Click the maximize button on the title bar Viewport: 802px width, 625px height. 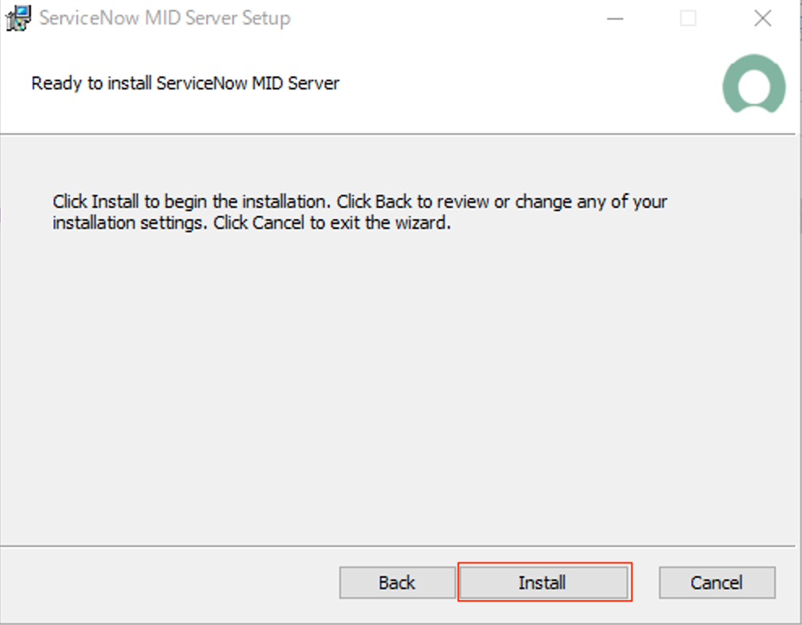[688, 18]
